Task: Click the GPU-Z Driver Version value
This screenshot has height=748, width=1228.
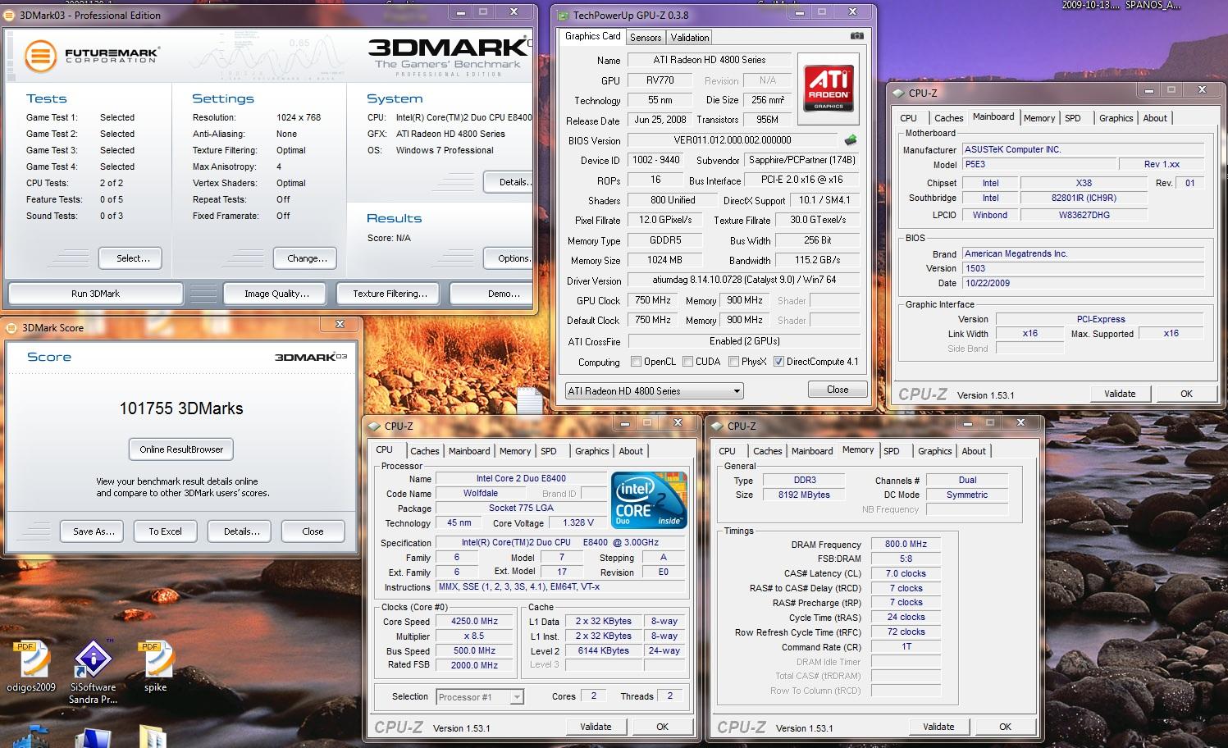Action: coord(744,280)
